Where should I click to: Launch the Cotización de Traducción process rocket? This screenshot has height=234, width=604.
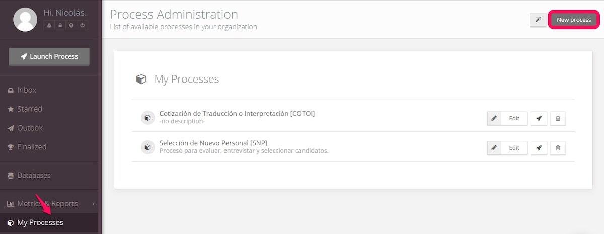point(539,119)
